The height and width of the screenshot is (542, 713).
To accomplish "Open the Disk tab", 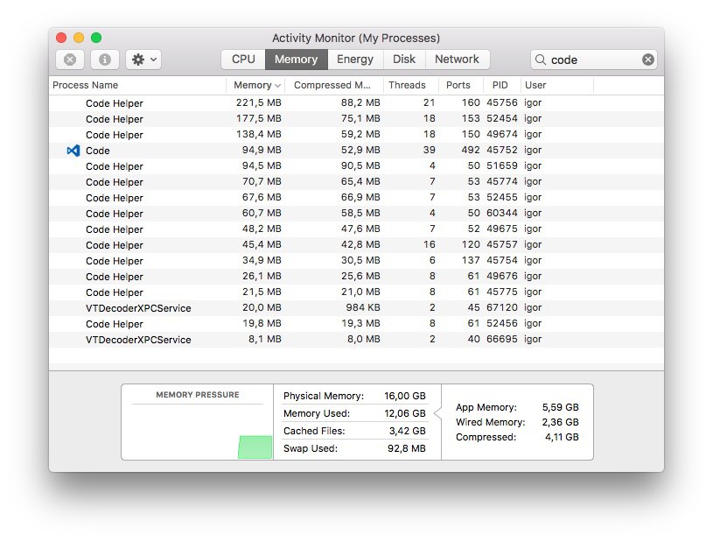I will click(x=404, y=60).
